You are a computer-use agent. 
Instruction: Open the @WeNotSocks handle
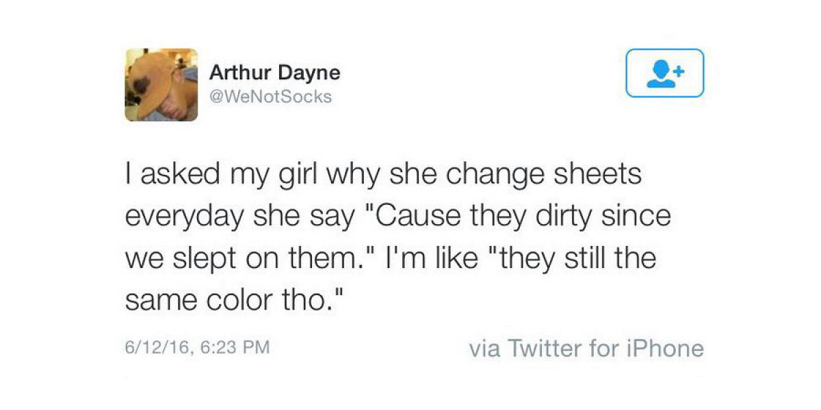[x=270, y=96]
